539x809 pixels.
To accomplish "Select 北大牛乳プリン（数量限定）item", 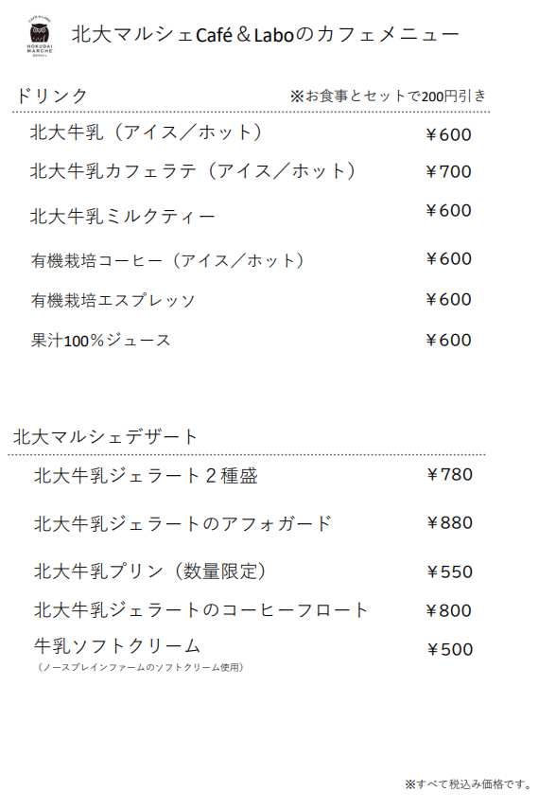I will coord(150,572).
